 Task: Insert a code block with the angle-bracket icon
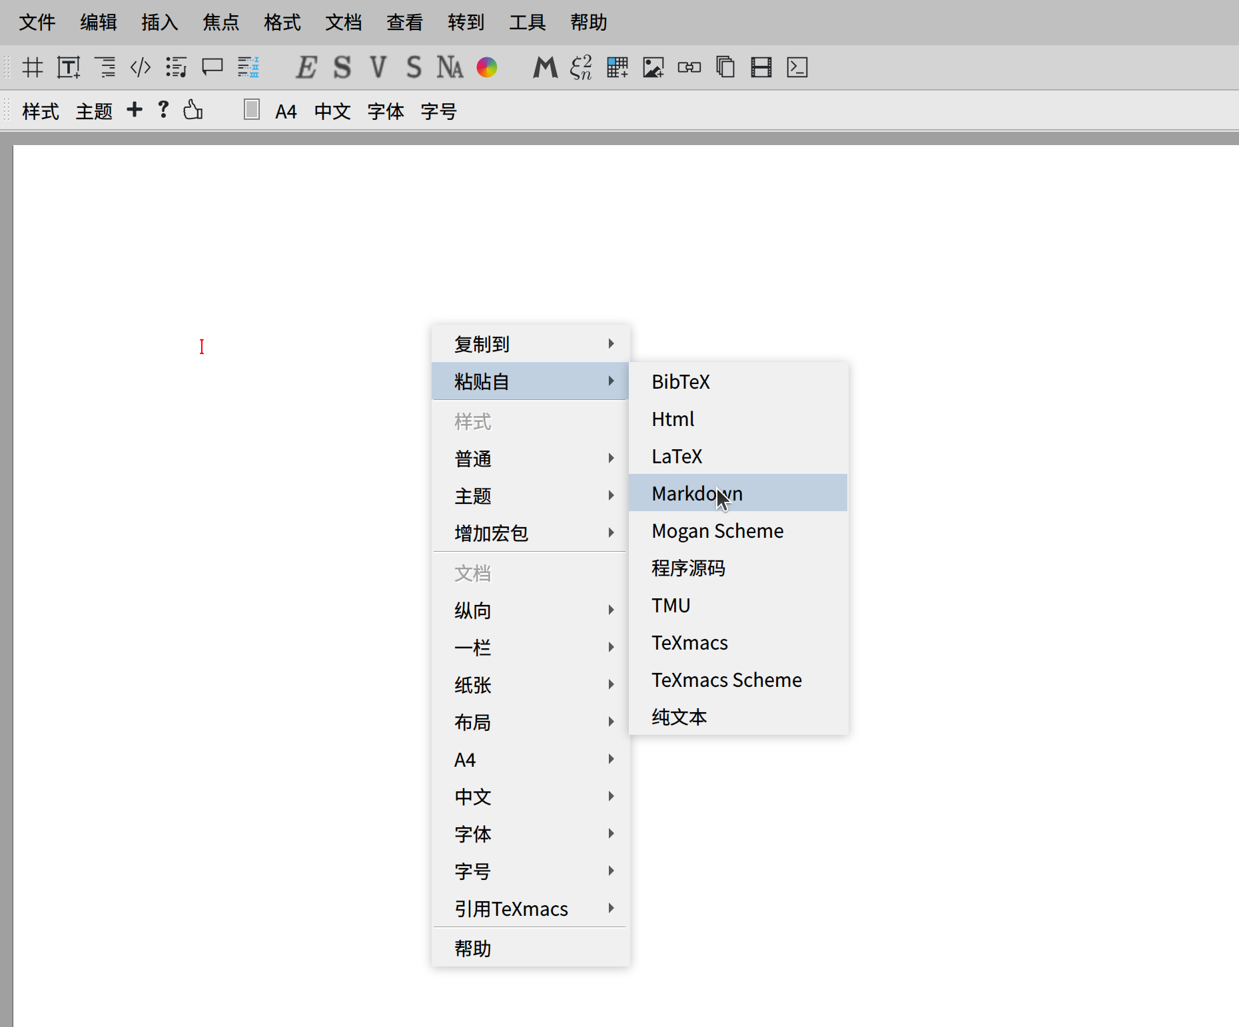click(141, 67)
